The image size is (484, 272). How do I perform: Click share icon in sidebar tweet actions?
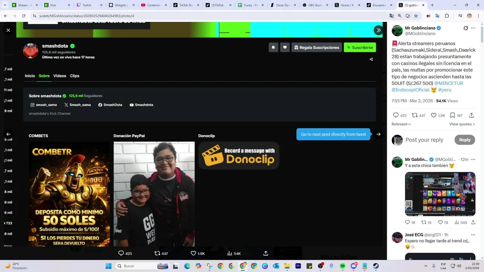472,115
